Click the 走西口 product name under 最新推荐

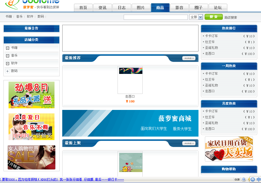click(130, 97)
